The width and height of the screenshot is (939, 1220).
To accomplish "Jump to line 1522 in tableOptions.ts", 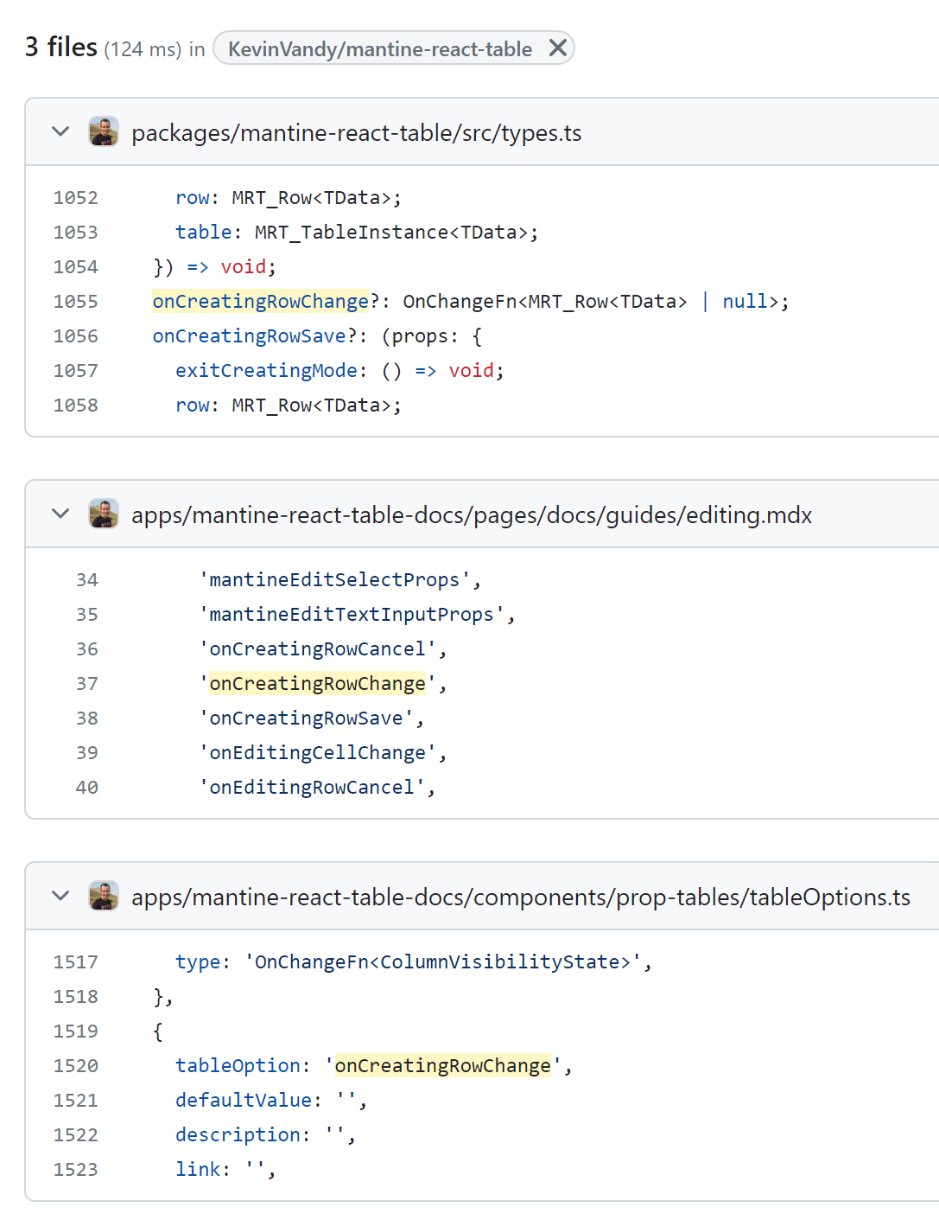I will [x=76, y=1135].
